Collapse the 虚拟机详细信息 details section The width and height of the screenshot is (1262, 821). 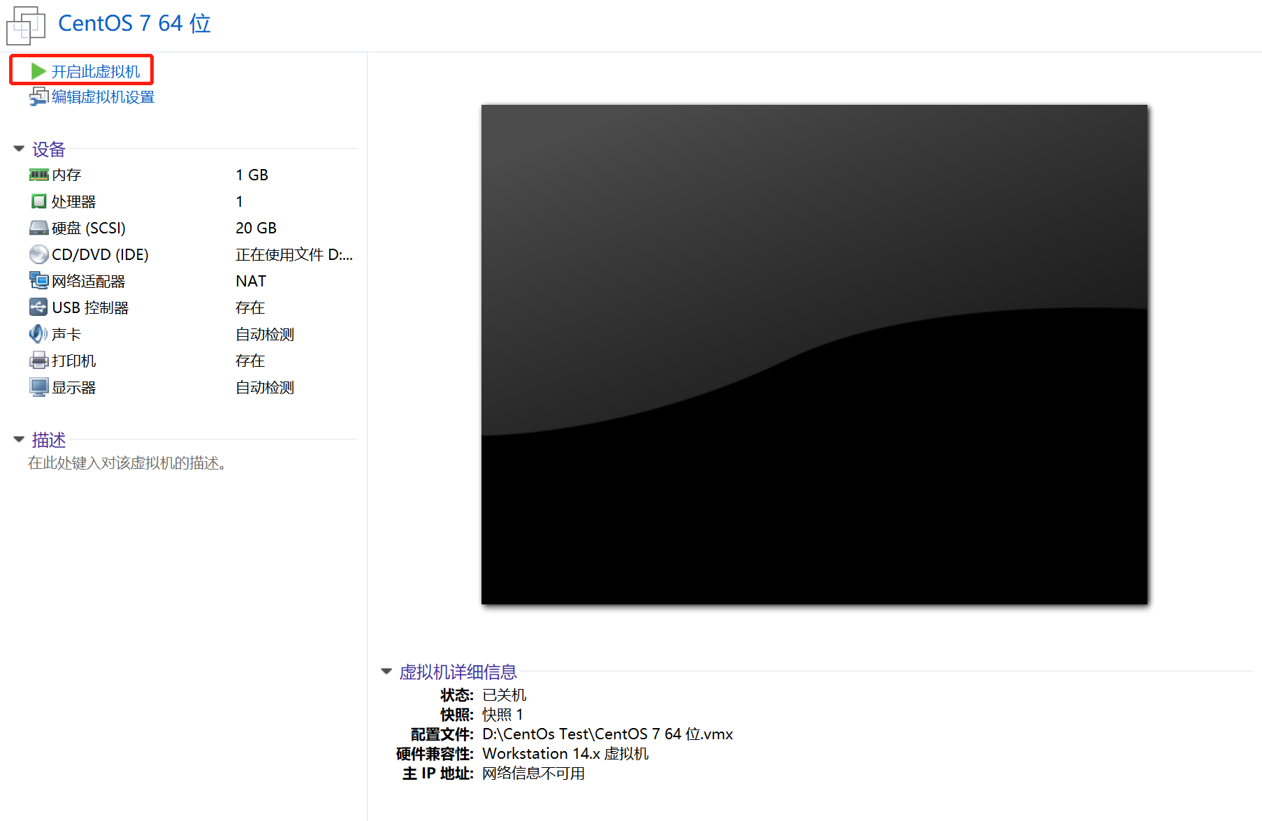386,671
